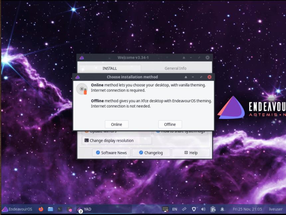The width and height of the screenshot is (286, 215).
Task: Click the Choose installation method title text
Action: (x=132, y=77)
